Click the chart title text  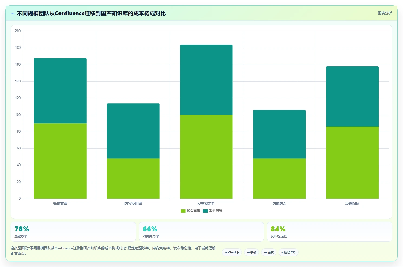click(x=91, y=13)
